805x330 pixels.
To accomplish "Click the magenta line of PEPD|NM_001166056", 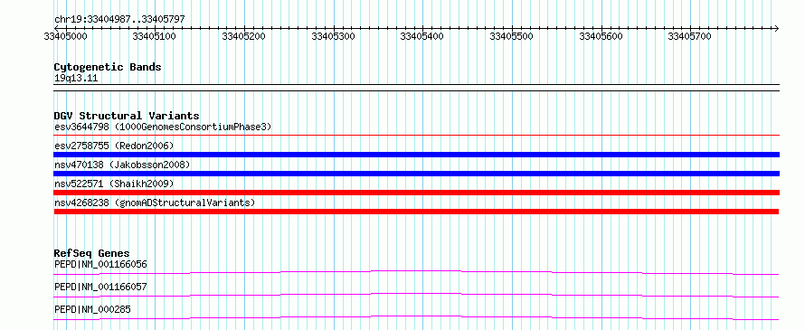I will pyautogui.click(x=416, y=272).
